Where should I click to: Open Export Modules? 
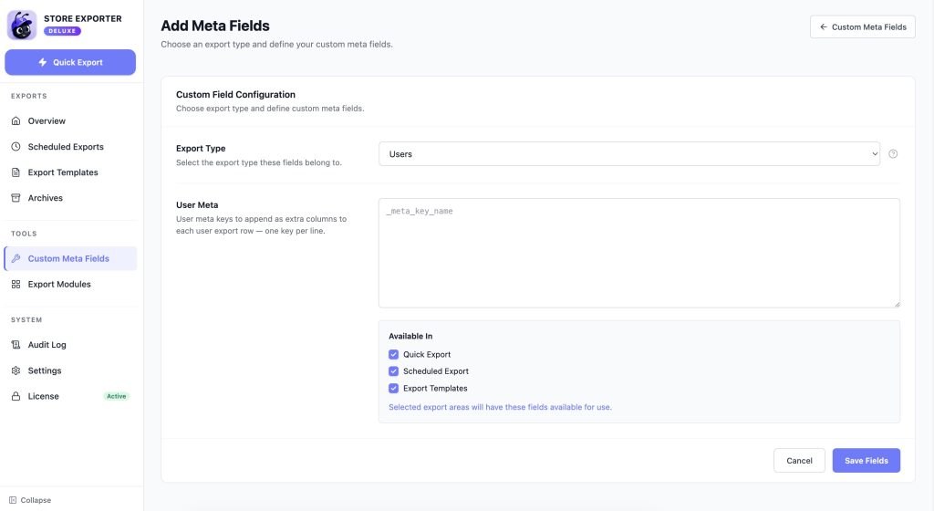pos(70,284)
